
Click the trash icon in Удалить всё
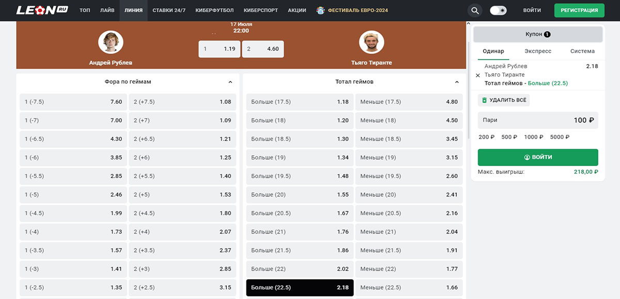[x=484, y=100]
